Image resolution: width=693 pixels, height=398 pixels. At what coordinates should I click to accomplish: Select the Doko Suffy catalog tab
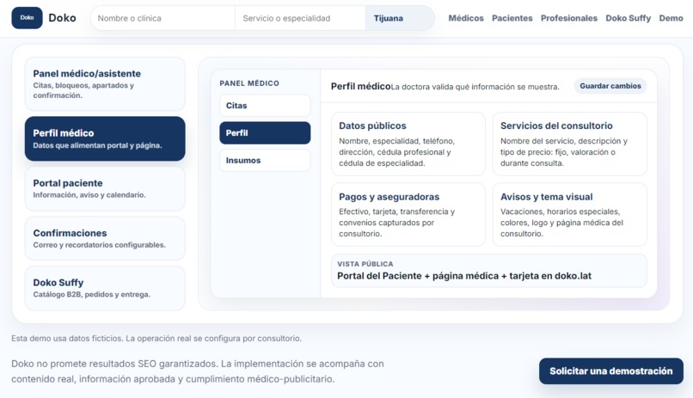[105, 288]
